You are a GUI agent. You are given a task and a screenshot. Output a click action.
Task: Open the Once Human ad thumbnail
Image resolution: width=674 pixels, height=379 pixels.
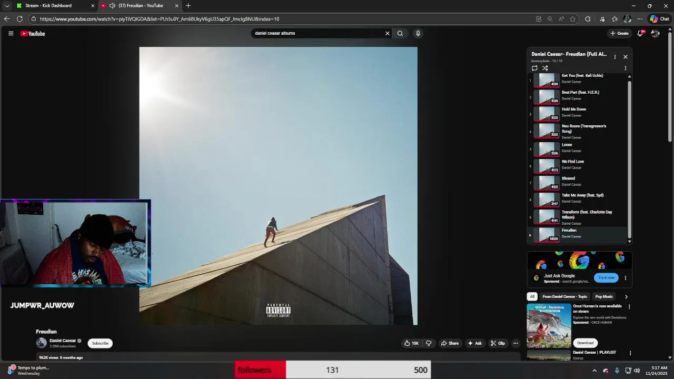pyautogui.click(x=549, y=325)
